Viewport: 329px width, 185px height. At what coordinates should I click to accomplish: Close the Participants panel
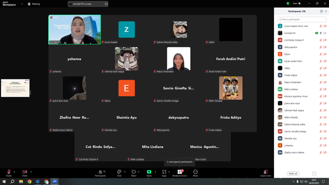click(x=326, y=11)
